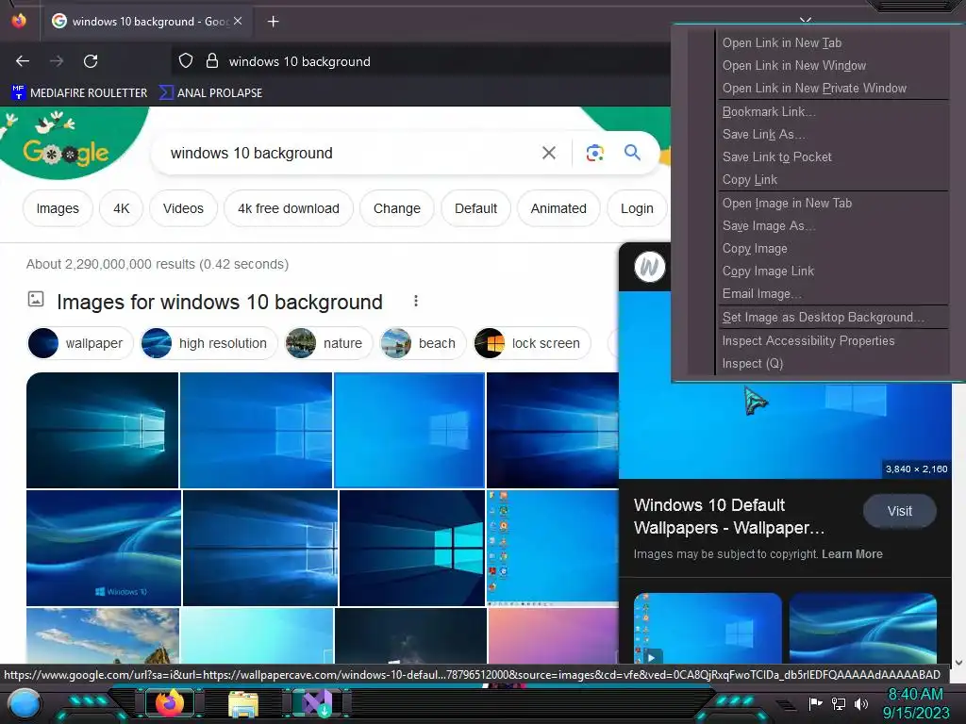Screen dimensions: 966x724
Task: Open the MEDIAFIRE ROULETTER bookmark
Action: tap(79, 93)
